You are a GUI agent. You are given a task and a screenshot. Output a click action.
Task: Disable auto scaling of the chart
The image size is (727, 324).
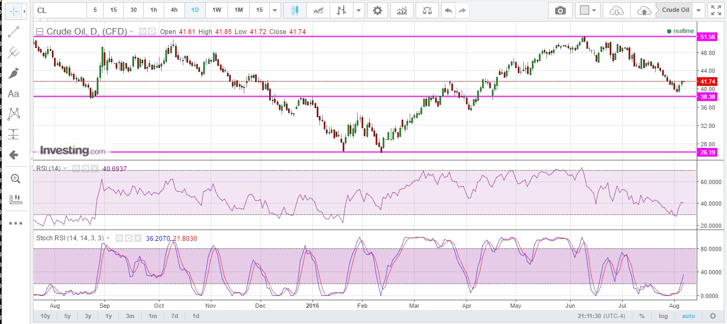[689, 316]
